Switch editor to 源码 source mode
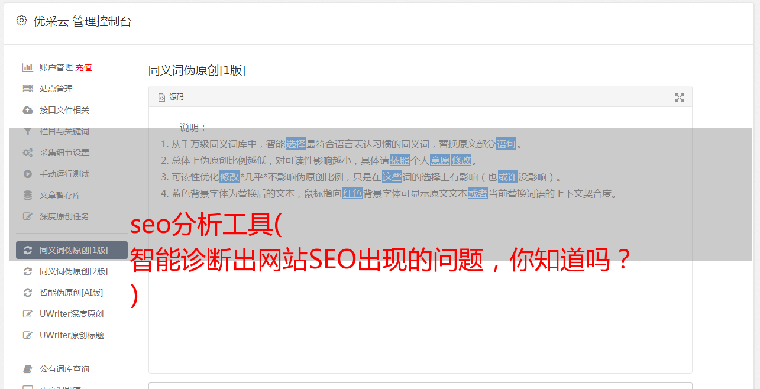 click(x=171, y=97)
